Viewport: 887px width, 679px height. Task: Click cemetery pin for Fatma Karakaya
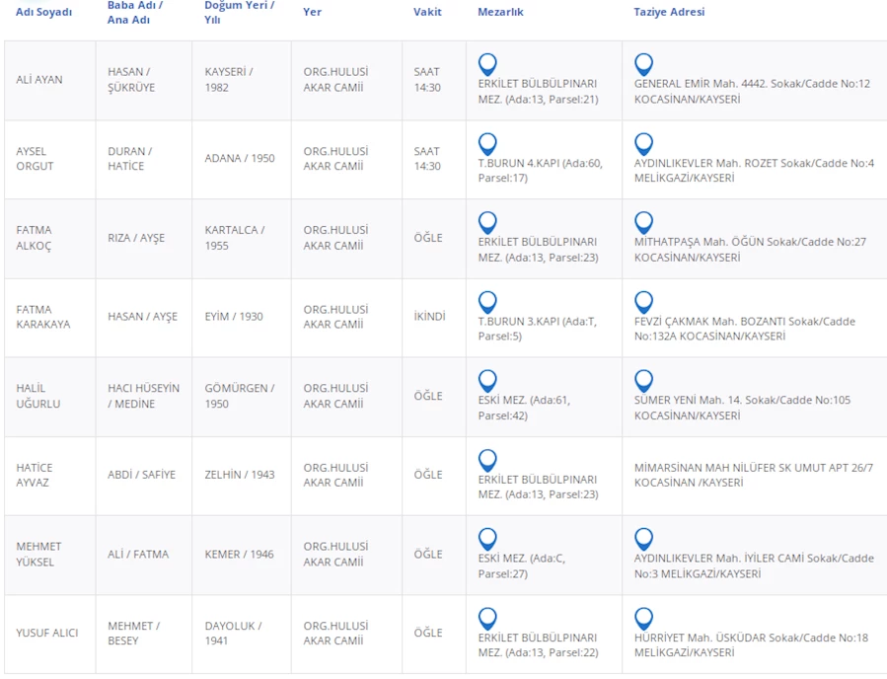tap(487, 301)
